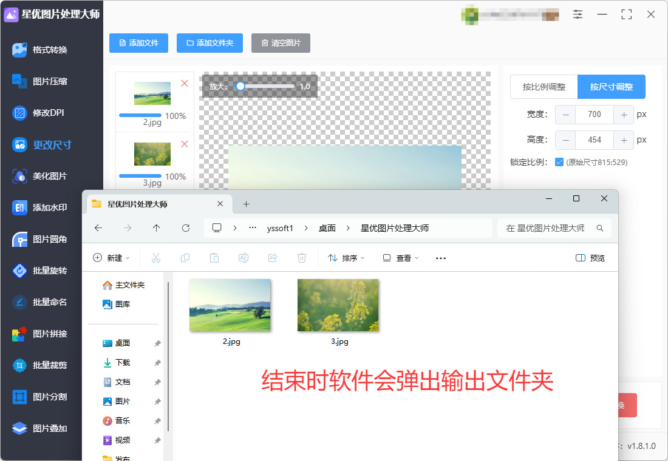668x461 pixels.
Task: Click the refresh icon in Explorer window
Action: click(186, 228)
